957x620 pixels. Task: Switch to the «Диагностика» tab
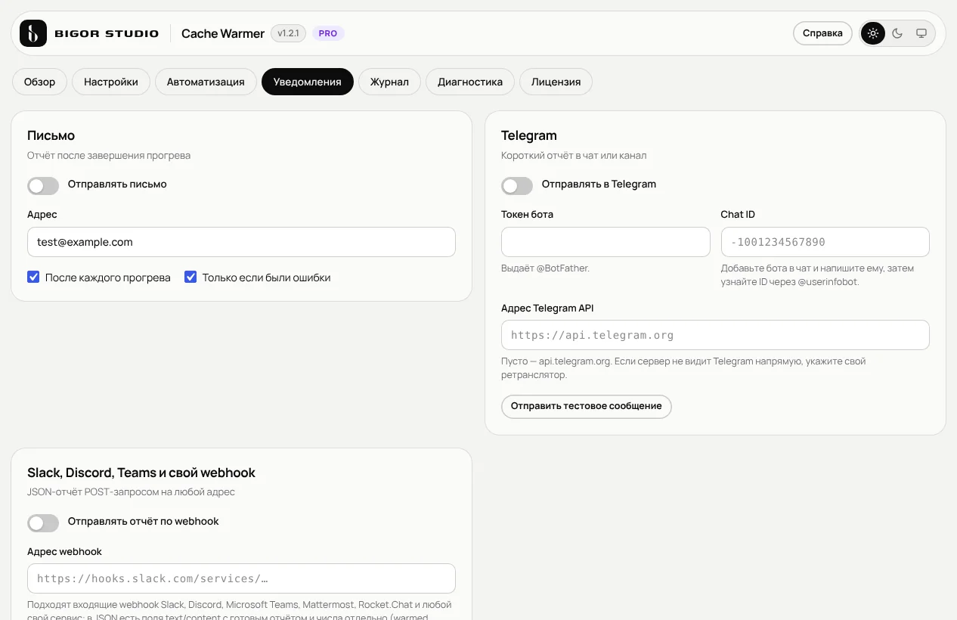(x=470, y=82)
